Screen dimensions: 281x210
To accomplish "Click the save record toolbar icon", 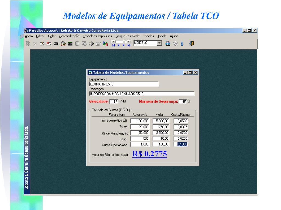I will [28, 43].
